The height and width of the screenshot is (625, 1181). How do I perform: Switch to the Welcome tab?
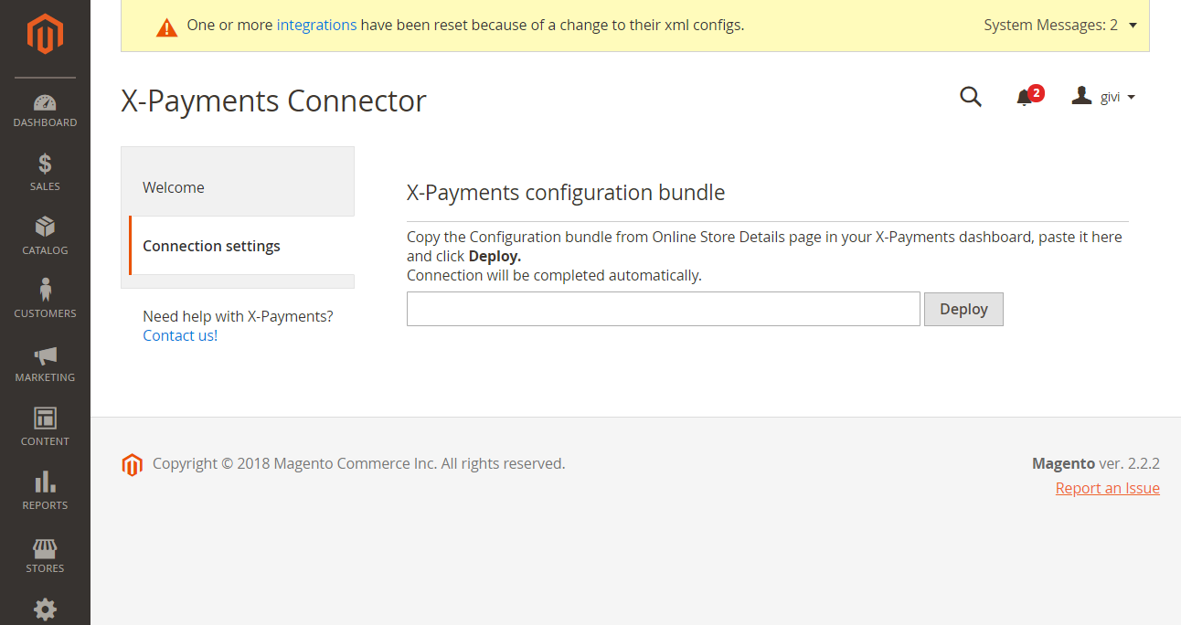[x=238, y=187]
